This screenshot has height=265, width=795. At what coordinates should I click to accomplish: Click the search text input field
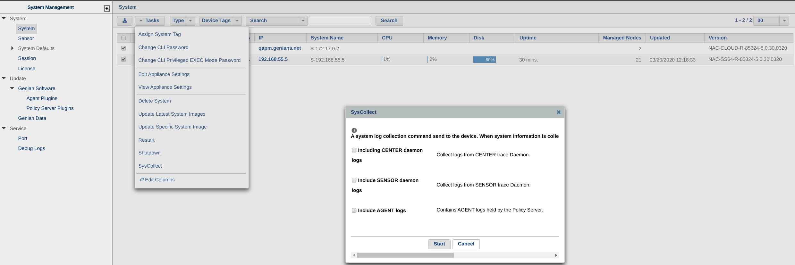pos(340,21)
